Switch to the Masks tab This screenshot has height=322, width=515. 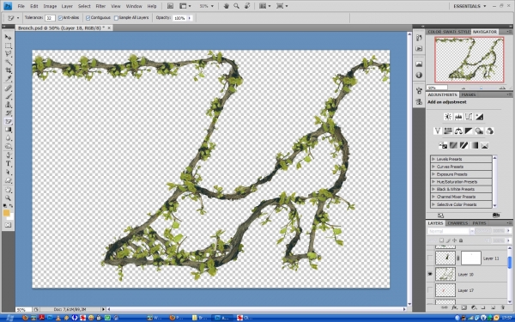[x=469, y=94]
